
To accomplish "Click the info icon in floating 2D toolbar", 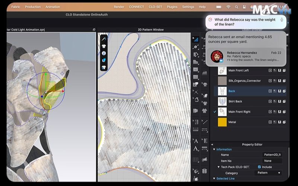I will pos(104,53).
